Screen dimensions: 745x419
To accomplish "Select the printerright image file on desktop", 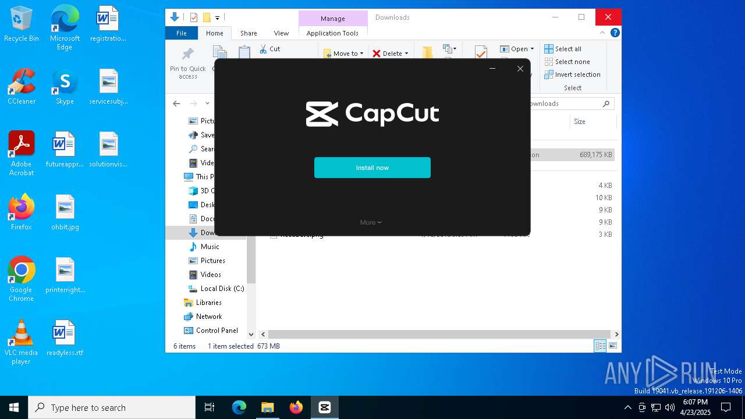I will coord(65,275).
